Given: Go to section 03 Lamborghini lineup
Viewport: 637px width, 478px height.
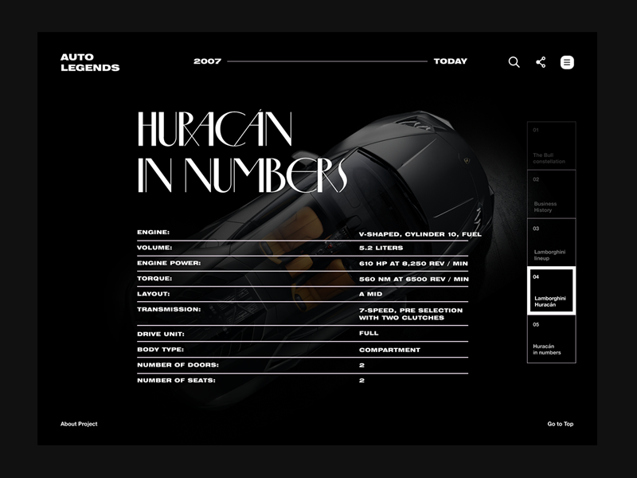Looking at the screenshot, I should click(x=551, y=242).
